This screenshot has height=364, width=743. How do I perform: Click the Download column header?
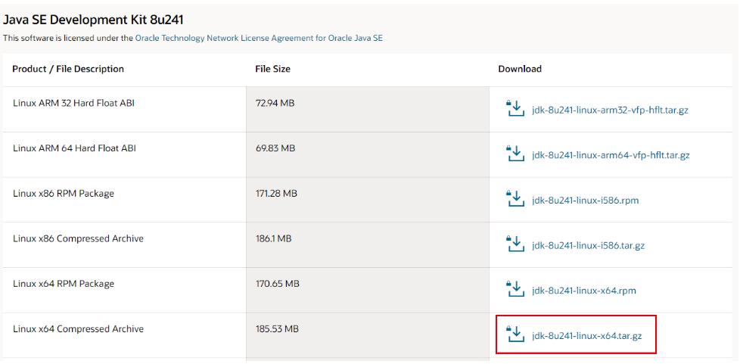[x=520, y=69]
